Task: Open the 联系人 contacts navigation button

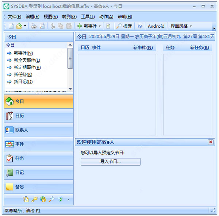Action: click(39, 130)
